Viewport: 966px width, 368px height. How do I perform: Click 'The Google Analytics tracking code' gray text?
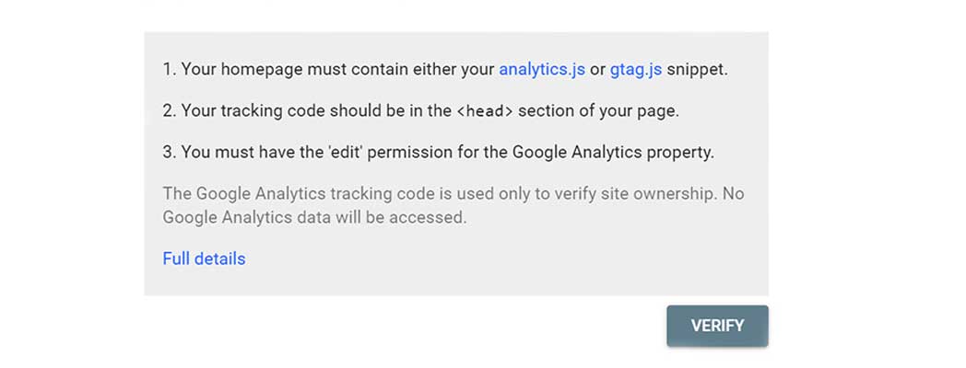(286, 194)
